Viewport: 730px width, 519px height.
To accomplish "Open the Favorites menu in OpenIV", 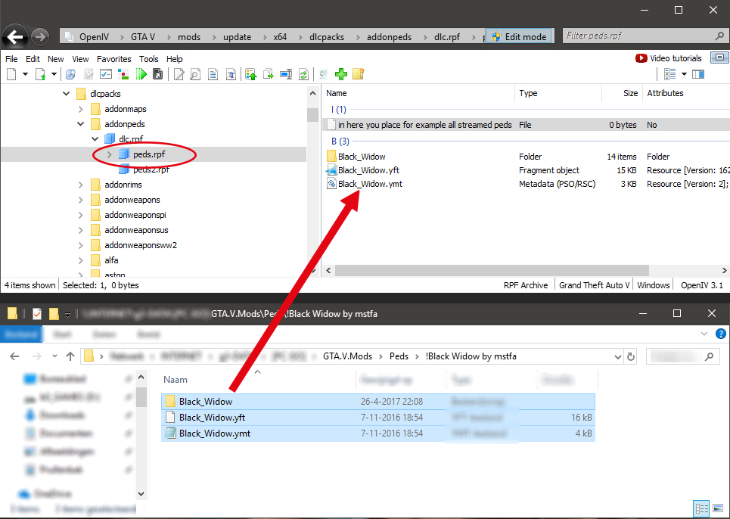I will click(x=114, y=59).
